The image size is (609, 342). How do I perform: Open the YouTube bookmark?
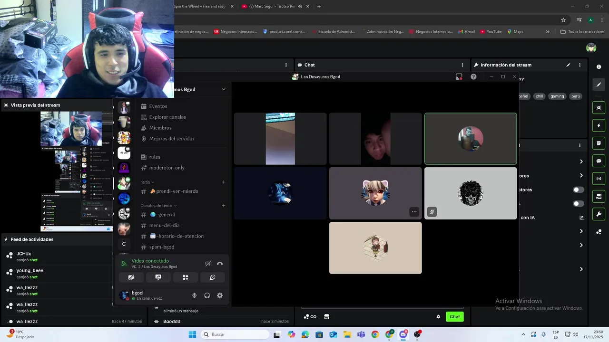(491, 32)
